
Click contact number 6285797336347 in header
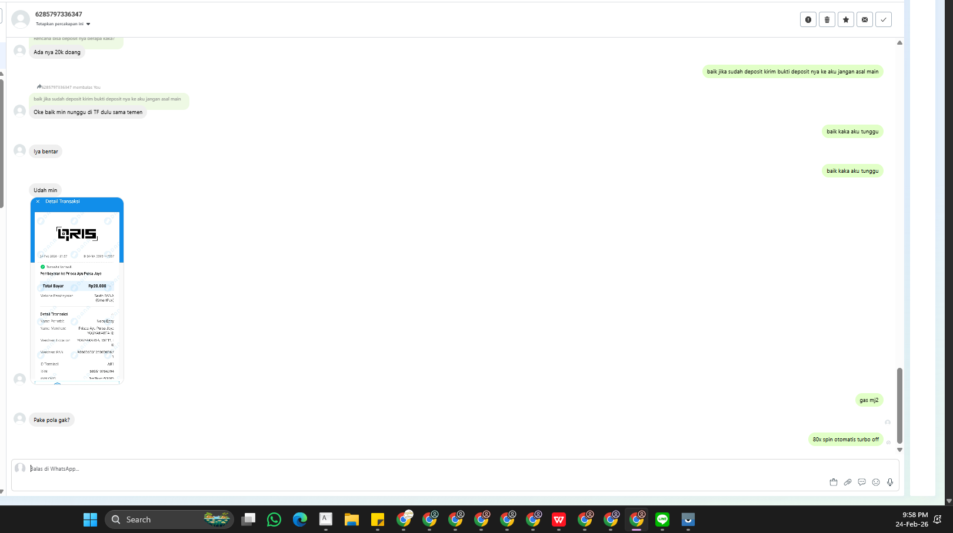[59, 14]
